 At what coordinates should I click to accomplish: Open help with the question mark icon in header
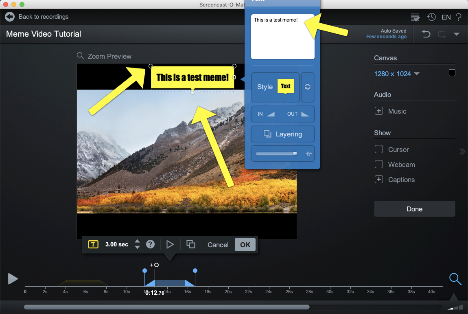[x=459, y=17]
